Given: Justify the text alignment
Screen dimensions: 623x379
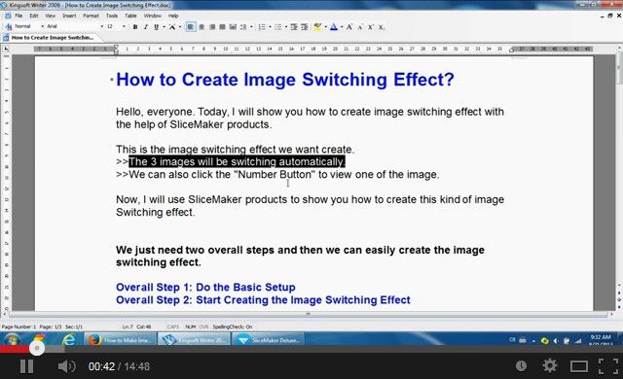Looking at the screenshot, I should (x=223, y=27).
